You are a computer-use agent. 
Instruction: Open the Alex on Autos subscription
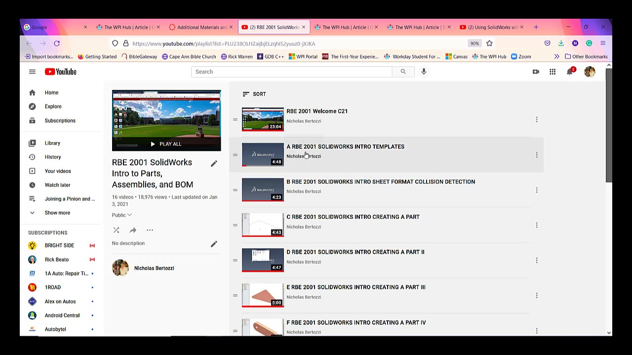pyautogui.click(x=60, y=302)
